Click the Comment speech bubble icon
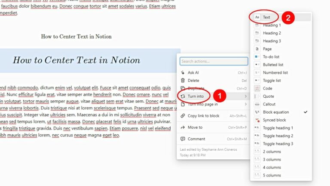Viewport: 330px width, 186px height. point(183,139)
